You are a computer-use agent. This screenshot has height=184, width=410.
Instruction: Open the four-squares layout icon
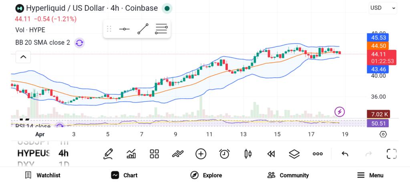coord(154,154)
